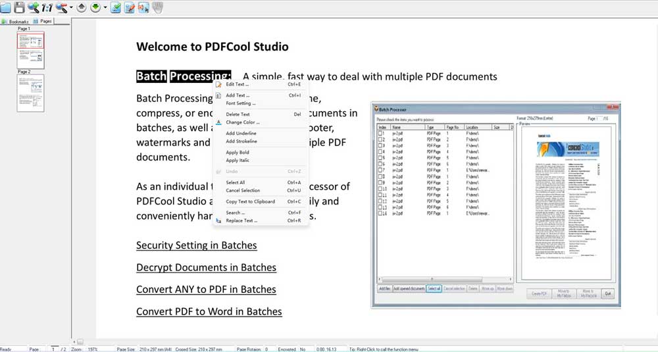Select the object selection tool with cursor icon
This screenshot has width=658, height=352.
pos(143,7)
